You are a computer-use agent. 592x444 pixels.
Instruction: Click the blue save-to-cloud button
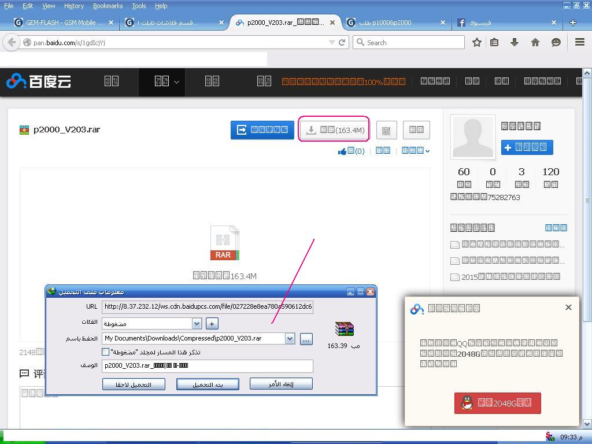[x=262, y=130]
